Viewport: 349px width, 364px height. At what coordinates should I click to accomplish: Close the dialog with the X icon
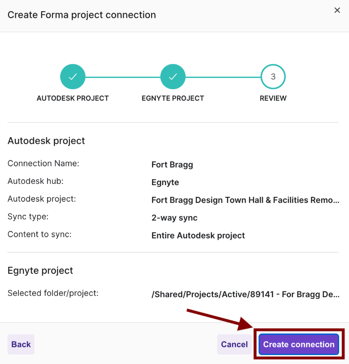point(337,10)
